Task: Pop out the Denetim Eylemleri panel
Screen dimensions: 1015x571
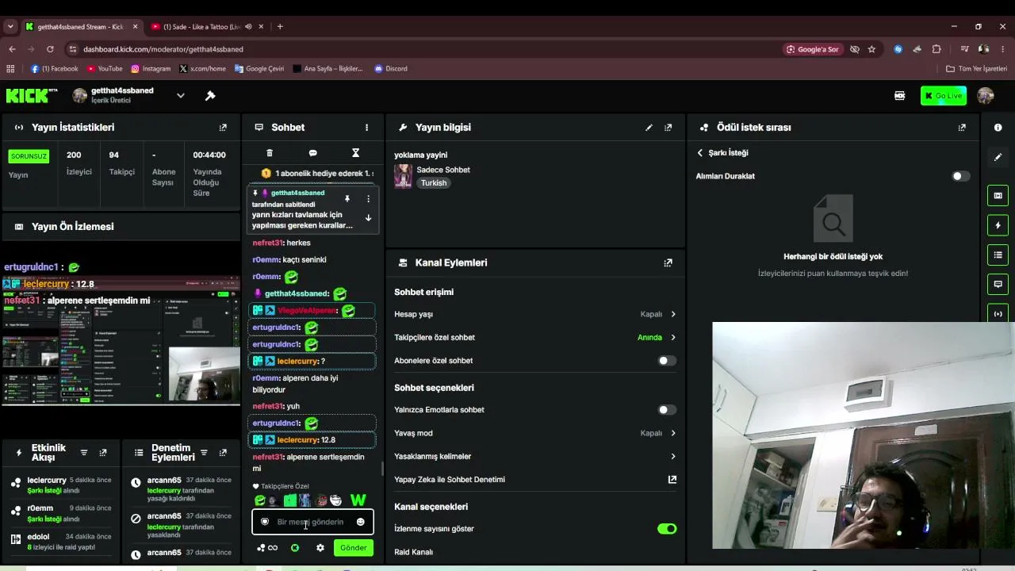Action: tap(223, 453)
